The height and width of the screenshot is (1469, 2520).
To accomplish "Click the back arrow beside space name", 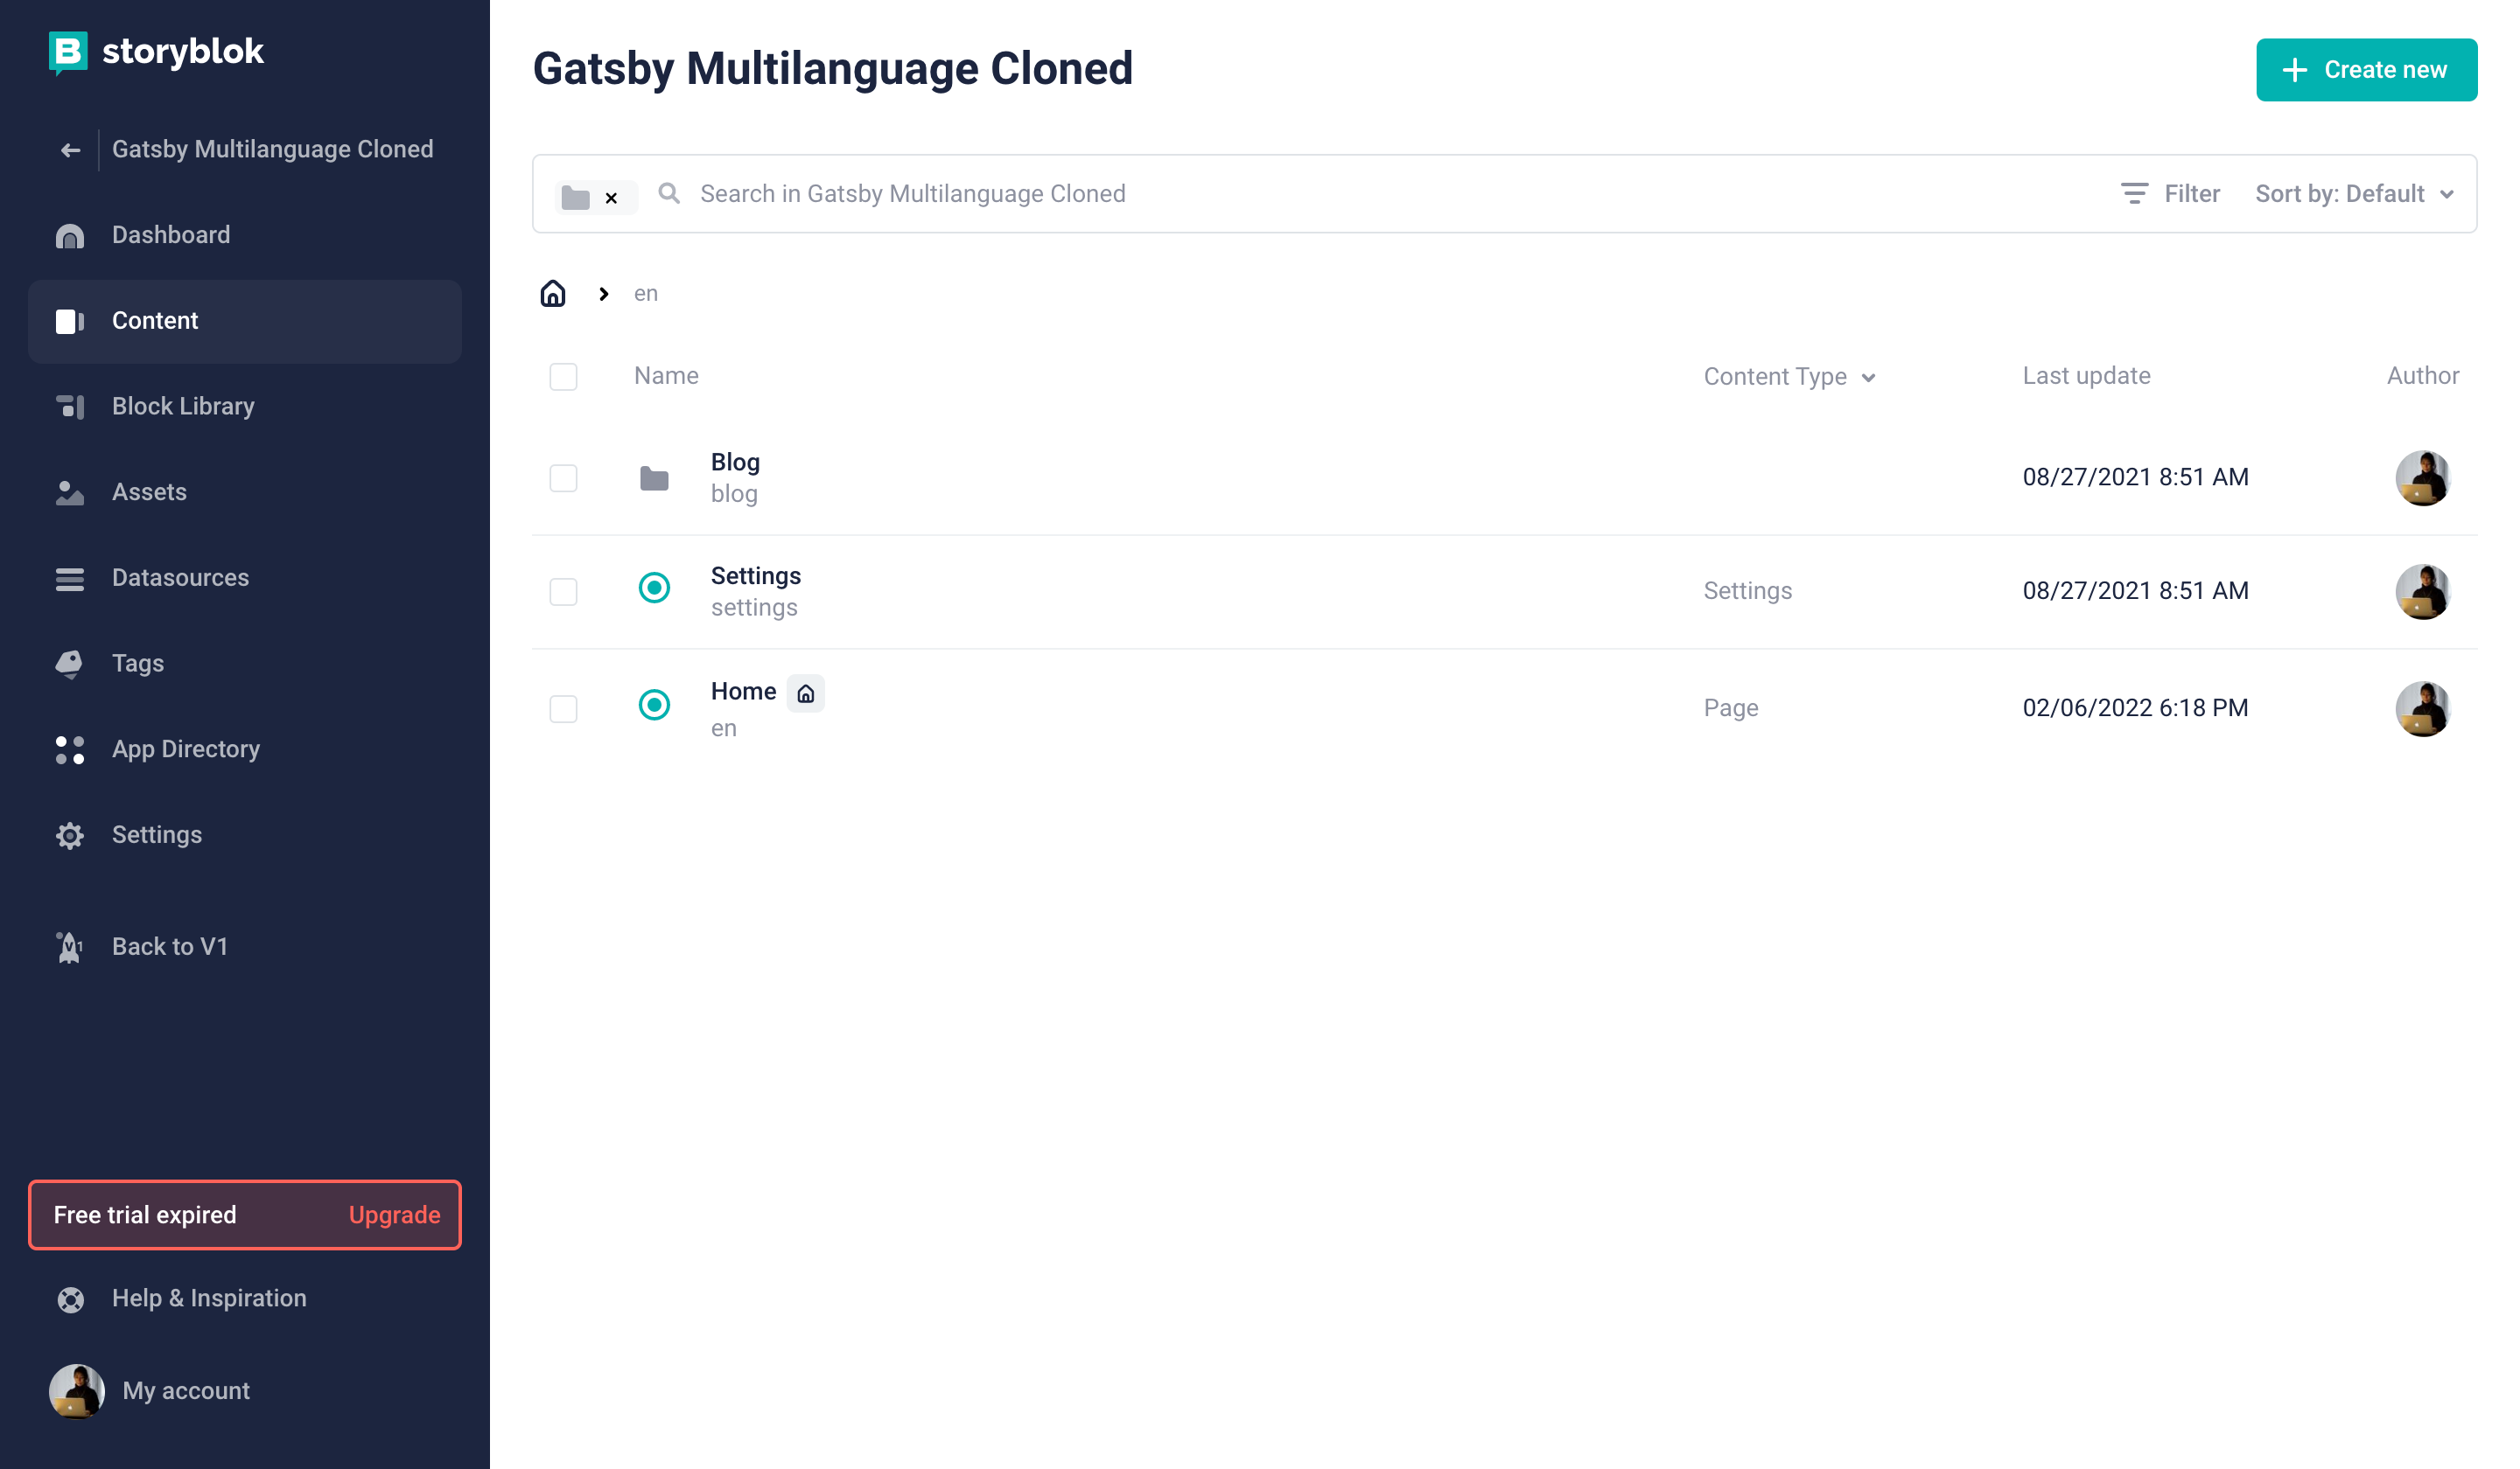I will (70, 151).
